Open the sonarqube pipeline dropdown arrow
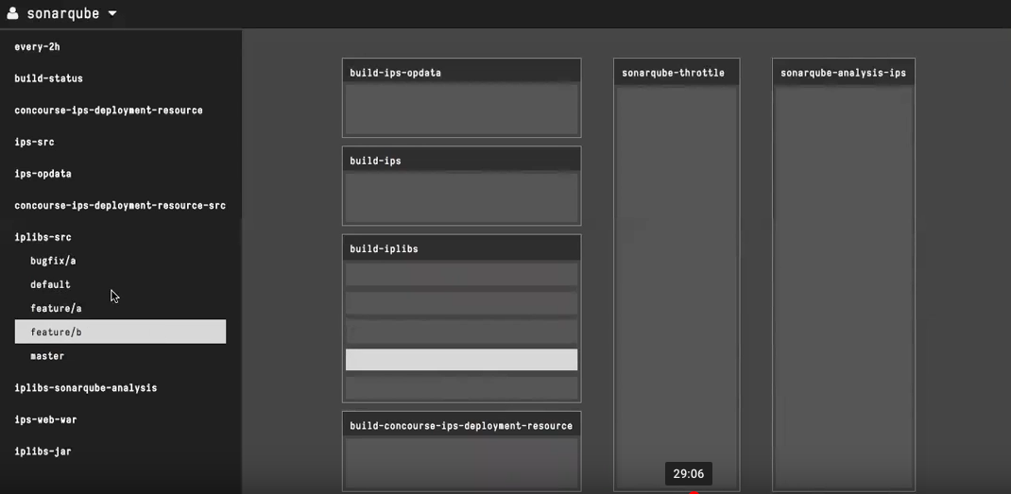1011x494 pixels. click(x=112, y=14)
